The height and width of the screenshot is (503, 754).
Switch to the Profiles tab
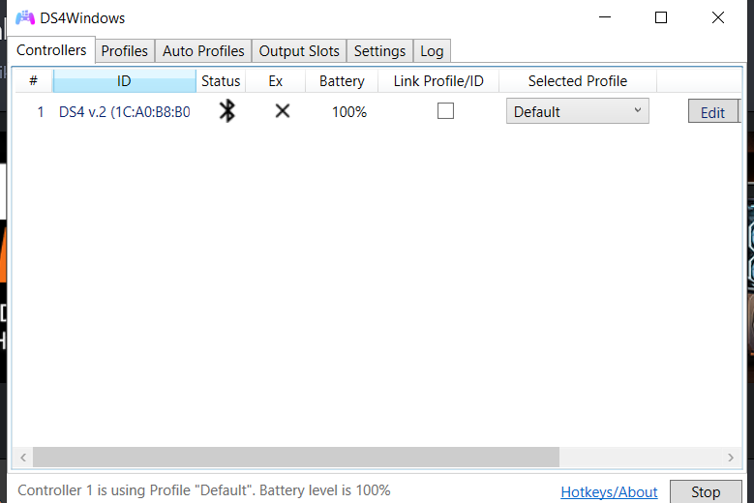(125, 51)
